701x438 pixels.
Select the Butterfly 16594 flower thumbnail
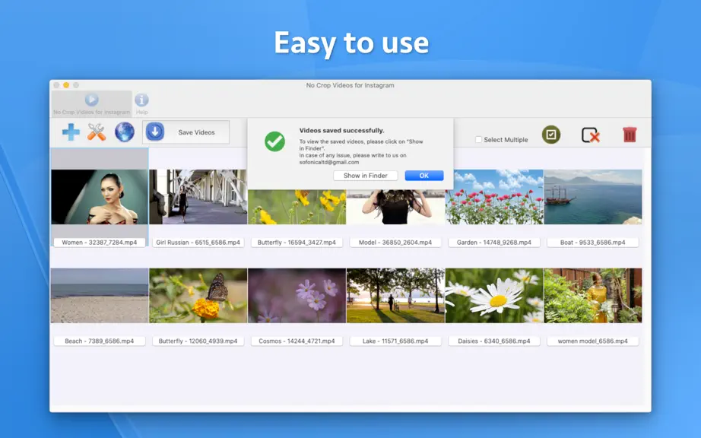[x=297, y=207]
